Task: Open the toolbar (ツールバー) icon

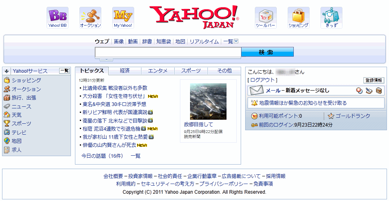Action: click(x=266, y=18)
